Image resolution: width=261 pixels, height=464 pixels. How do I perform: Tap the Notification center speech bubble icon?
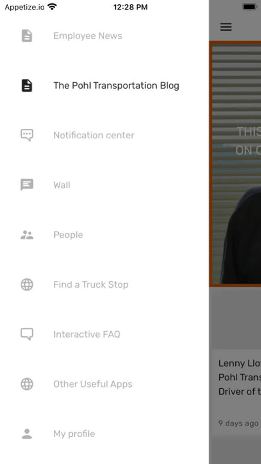(27, 135)
